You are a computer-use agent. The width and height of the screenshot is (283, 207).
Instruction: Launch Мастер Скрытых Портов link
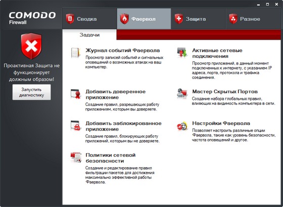pyautogui.click(x=225, y=92)
